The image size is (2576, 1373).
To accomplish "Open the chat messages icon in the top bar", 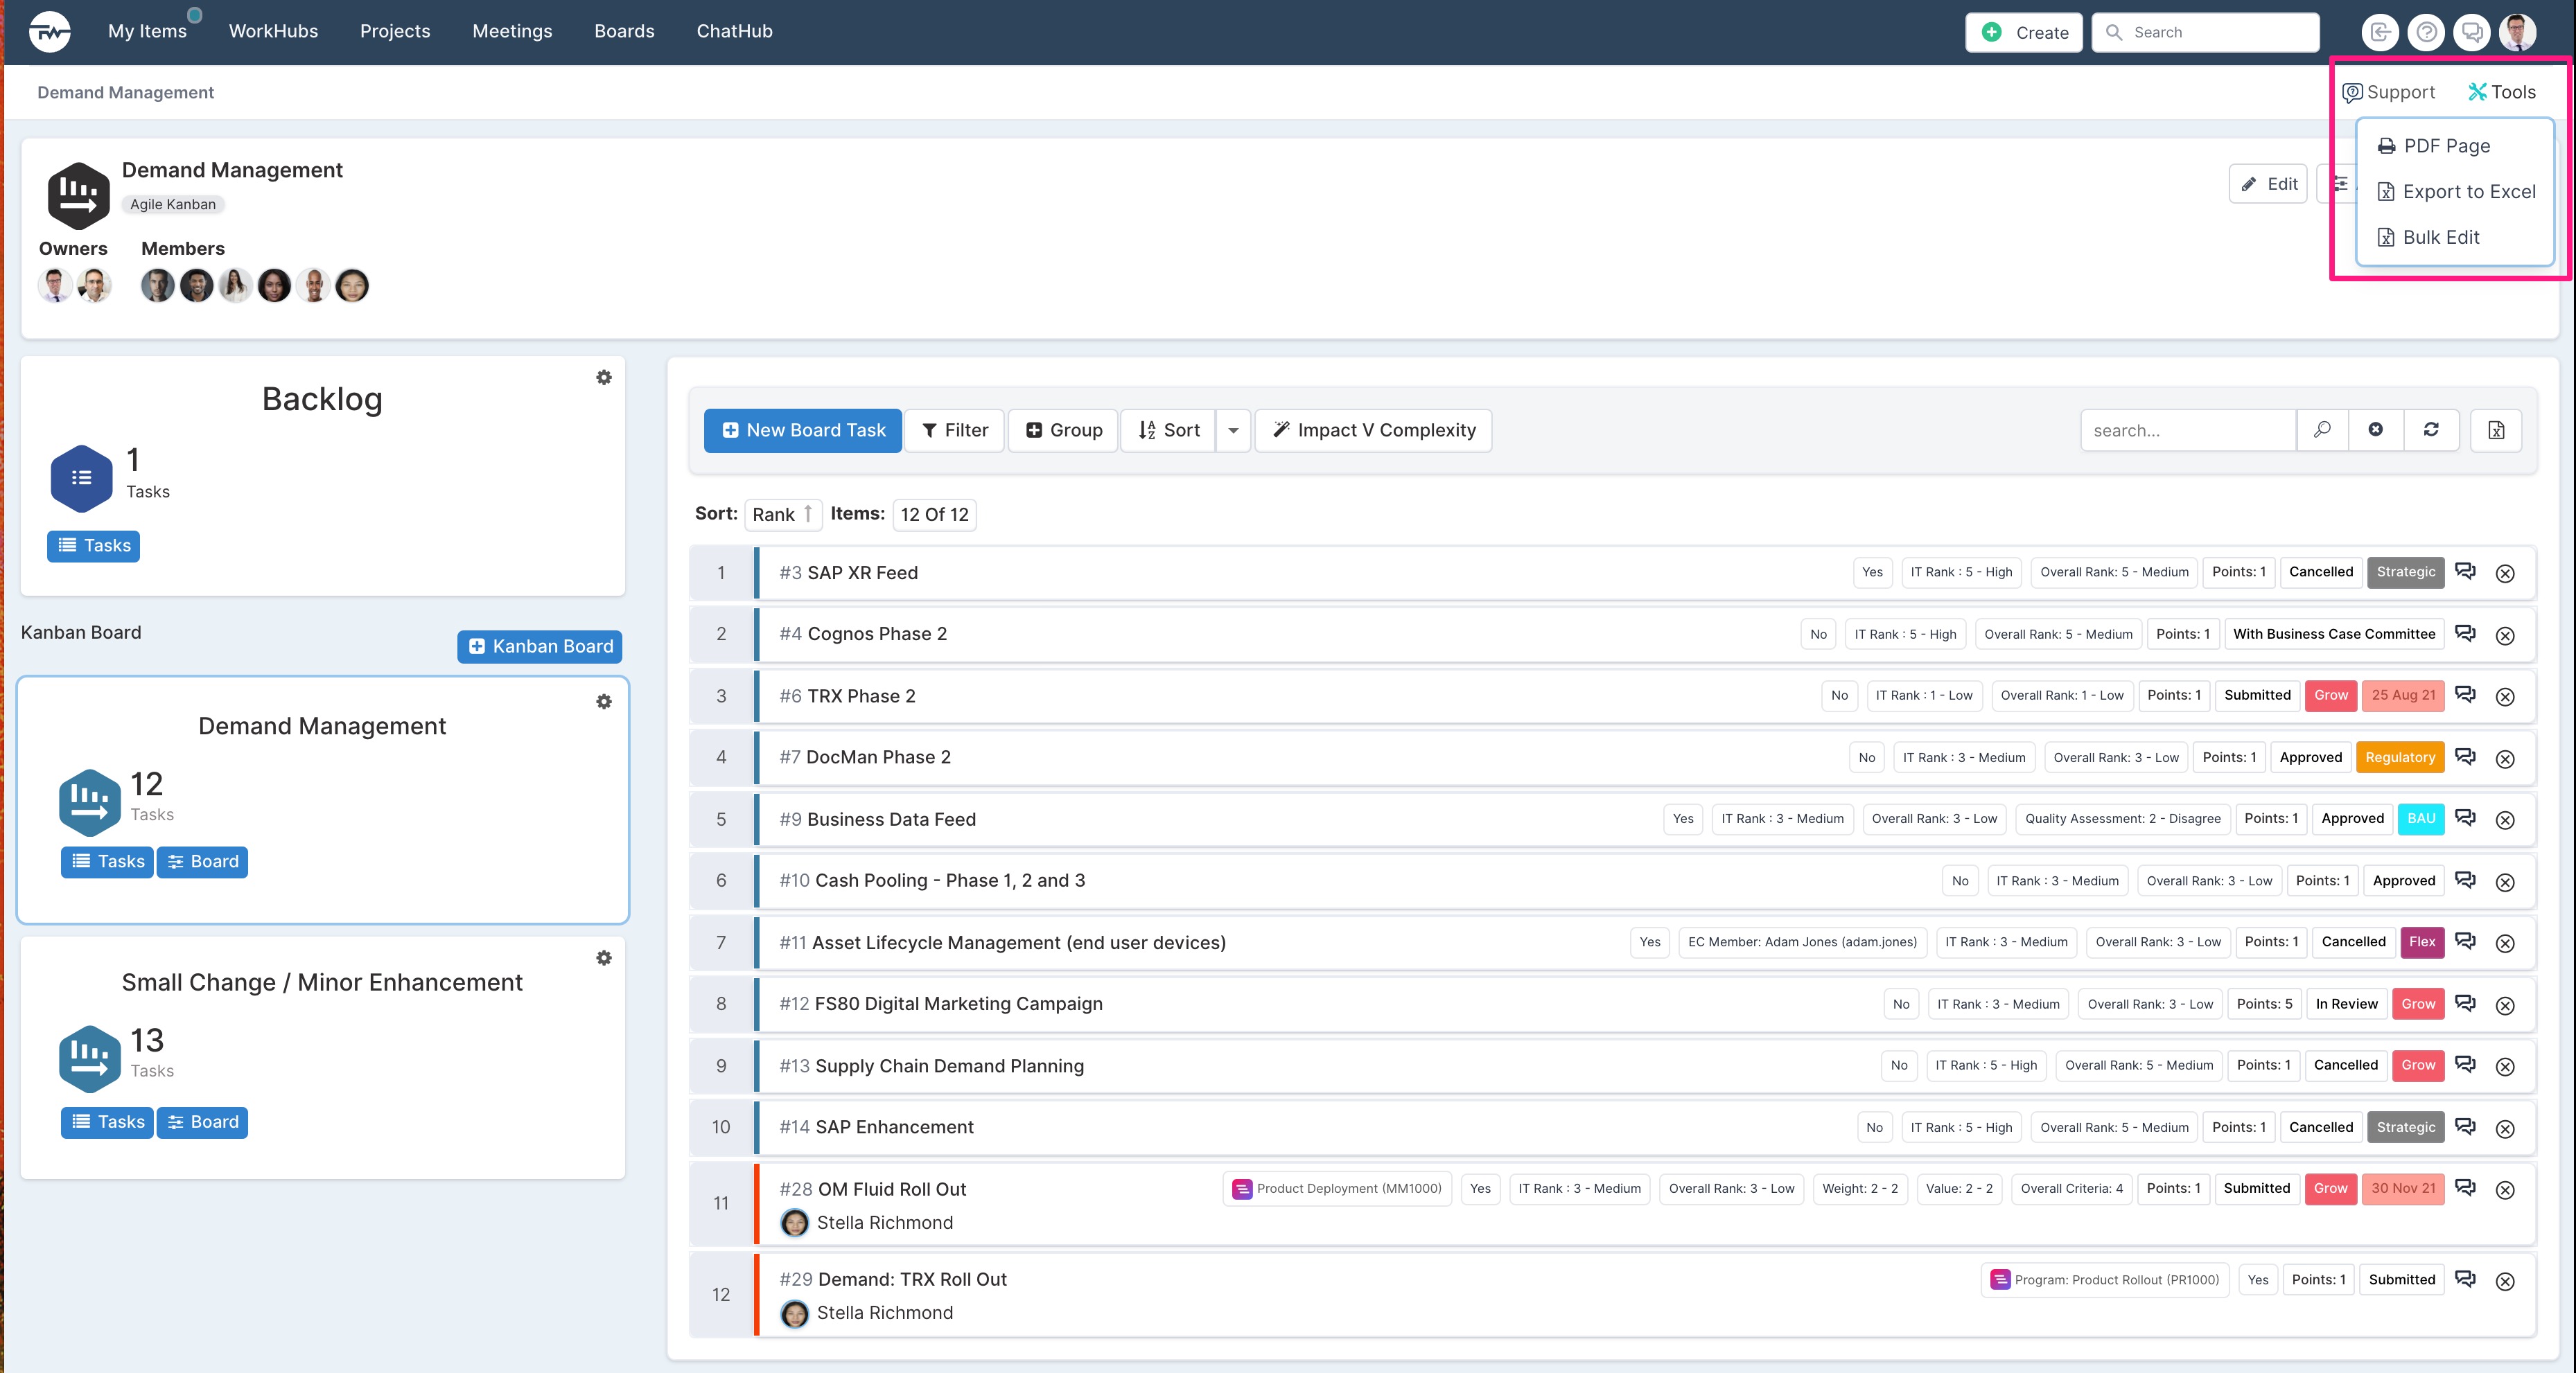I will pyautogui.click(x=2472, y=32).
